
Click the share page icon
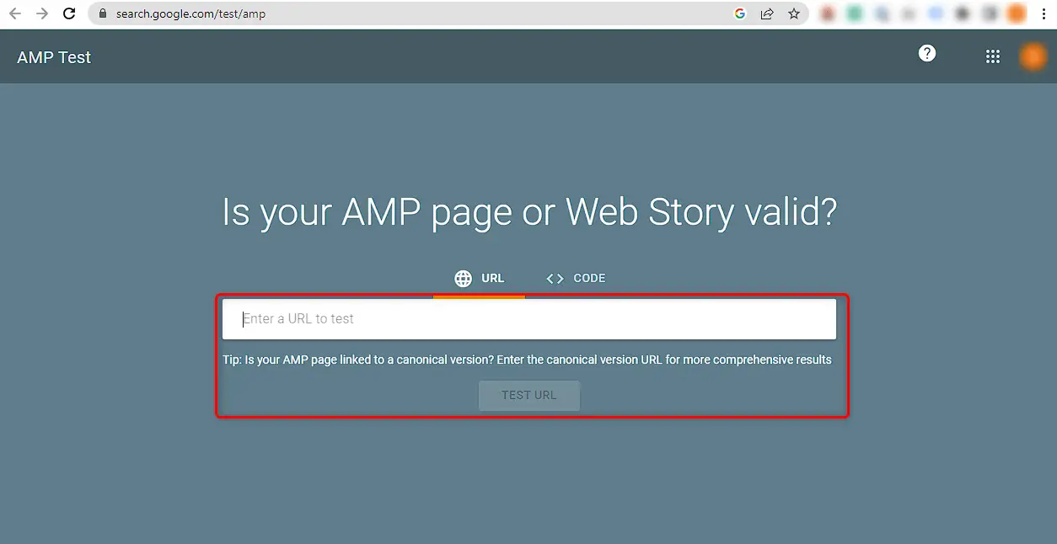[x=767, y=13]
